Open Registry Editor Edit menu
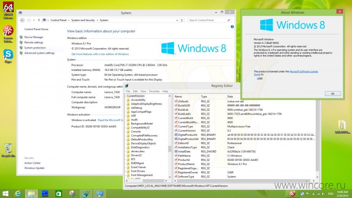This screenshot has height=198, width=352. (x=135, y=91)
